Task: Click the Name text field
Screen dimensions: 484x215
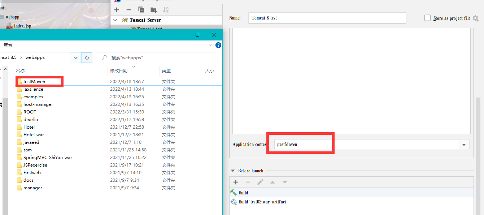Action: pyautogui.click(x=327, y=18)
